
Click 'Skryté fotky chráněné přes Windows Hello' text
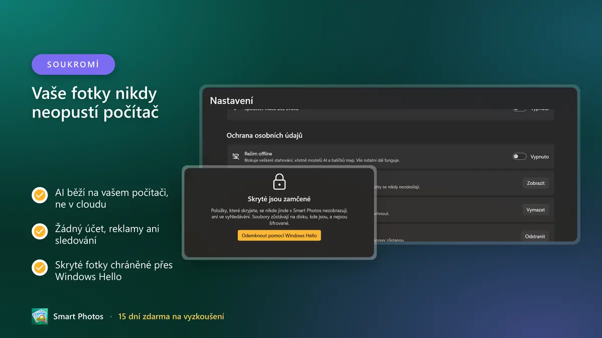point(114,270)
